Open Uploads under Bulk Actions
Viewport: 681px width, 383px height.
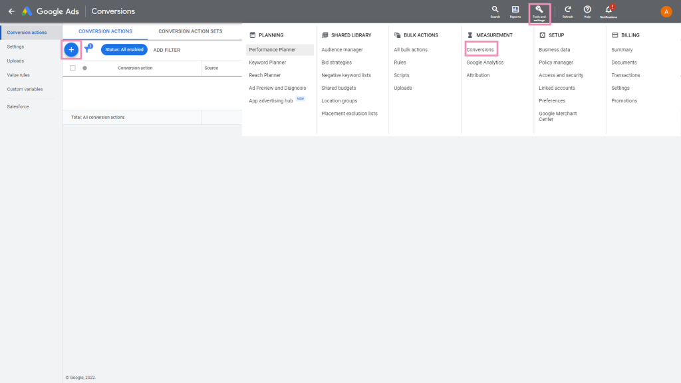(x=403, y=88)
